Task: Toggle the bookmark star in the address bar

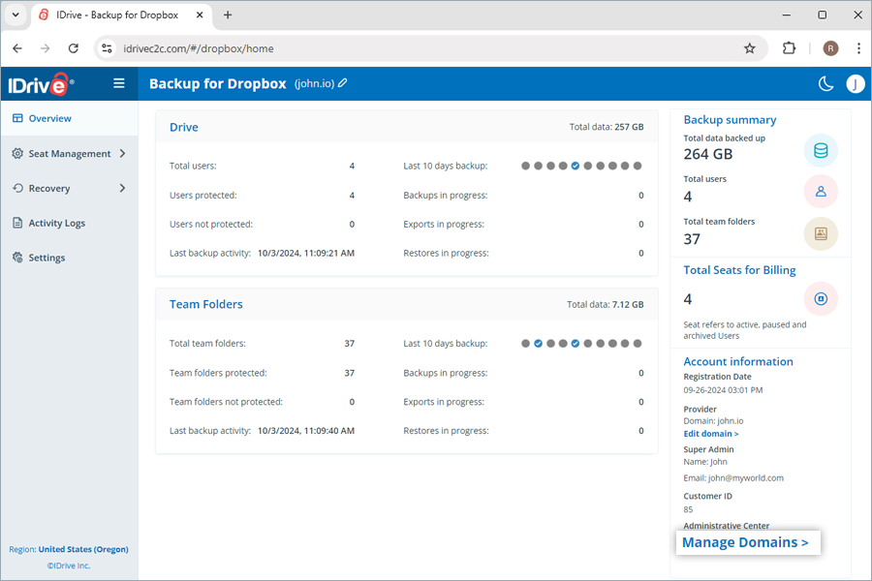Action: click(x=751, y=46)
